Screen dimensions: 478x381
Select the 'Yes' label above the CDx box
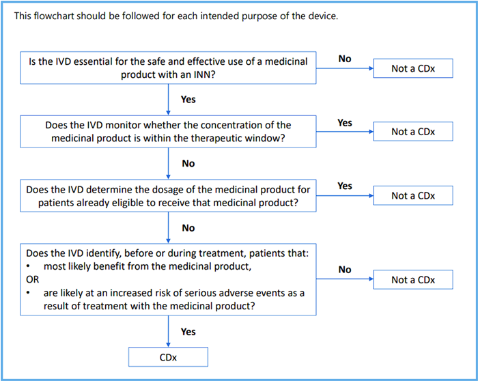(188, 332)
